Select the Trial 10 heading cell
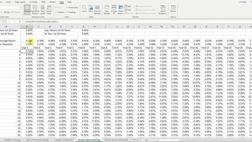 (x=128, y=48)
